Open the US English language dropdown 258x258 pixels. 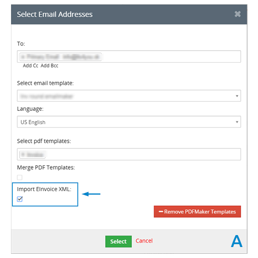click(x=129, y=122)
